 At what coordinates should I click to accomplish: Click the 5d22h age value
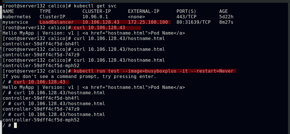(226, 17)
